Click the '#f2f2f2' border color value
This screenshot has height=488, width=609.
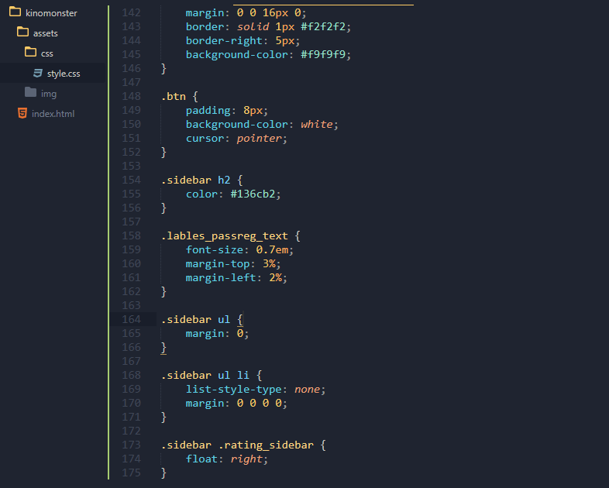tap(323, 27)
